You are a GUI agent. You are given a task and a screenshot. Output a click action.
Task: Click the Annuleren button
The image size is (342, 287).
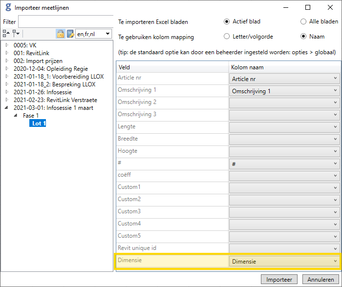321,279
